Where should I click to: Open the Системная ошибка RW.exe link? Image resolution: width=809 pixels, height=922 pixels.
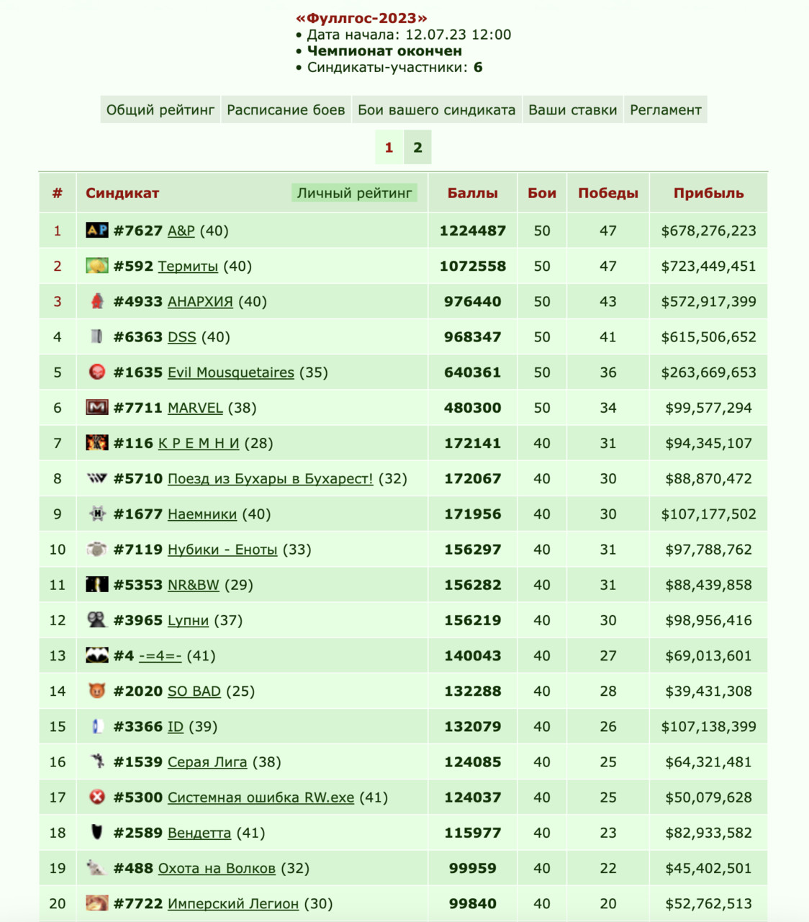coord(261,797)
